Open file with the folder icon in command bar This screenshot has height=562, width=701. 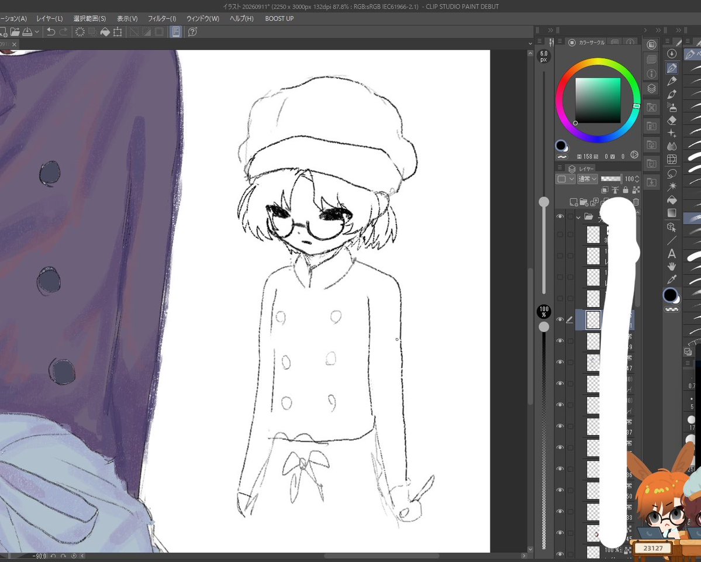(x=15, y=32)
